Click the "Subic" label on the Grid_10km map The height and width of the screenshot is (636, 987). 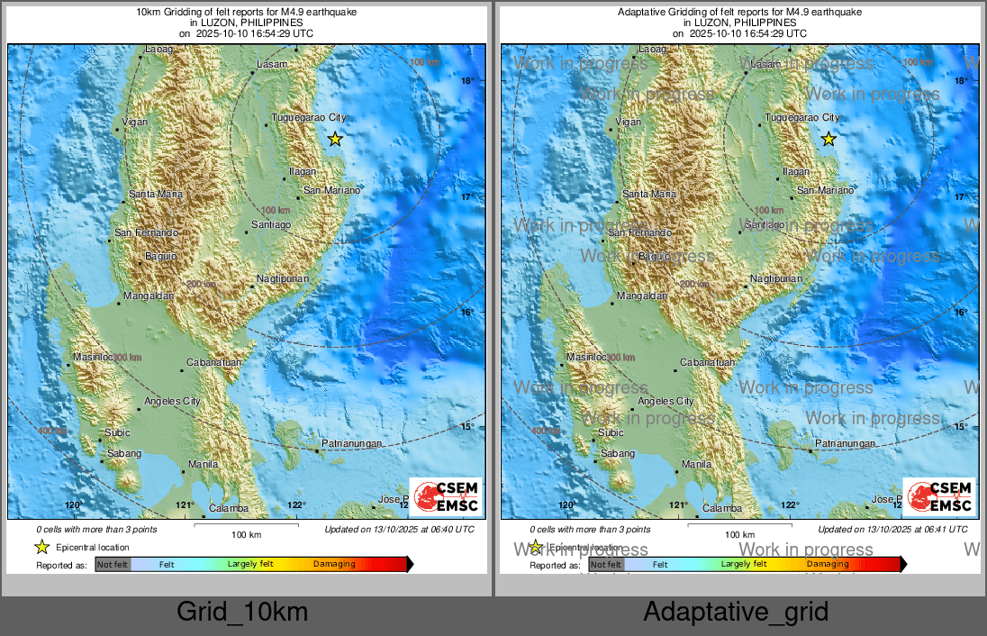[117, 432]
